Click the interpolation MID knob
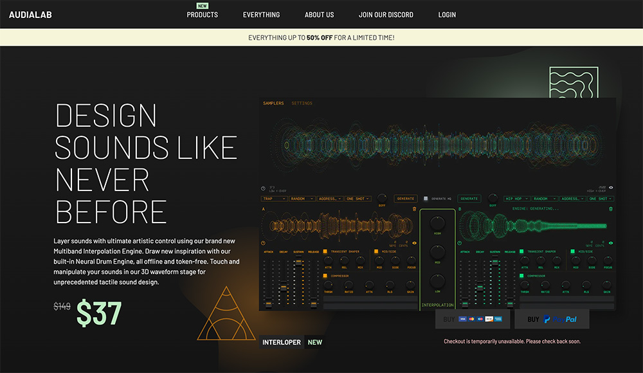 point(437,252)
